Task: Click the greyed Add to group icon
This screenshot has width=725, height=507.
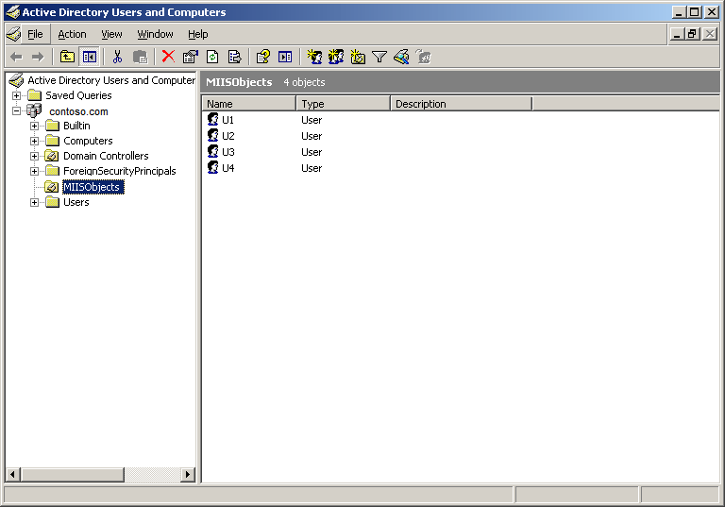Action: pos(423,57)
